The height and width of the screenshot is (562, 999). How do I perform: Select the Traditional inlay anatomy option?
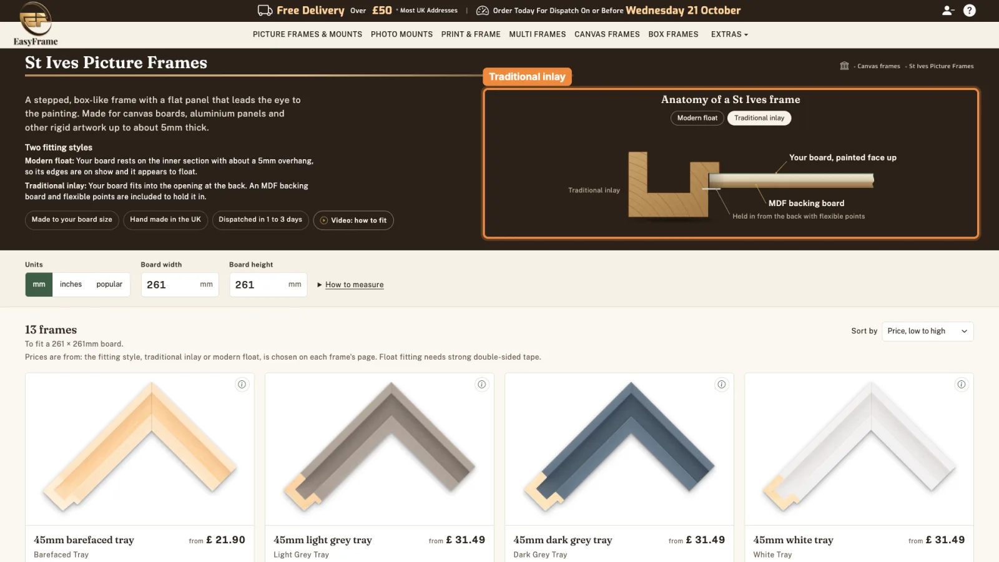(x=759, y=118)
